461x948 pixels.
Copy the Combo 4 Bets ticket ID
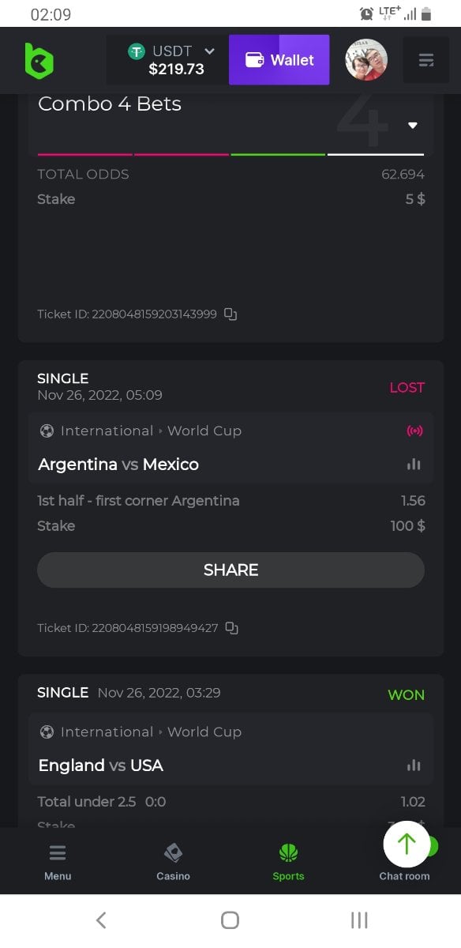click(230, 314)
